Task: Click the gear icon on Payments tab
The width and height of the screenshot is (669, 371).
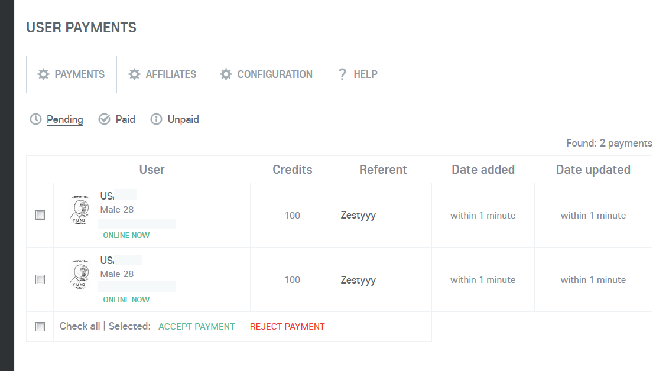Action: click(43, 74)
